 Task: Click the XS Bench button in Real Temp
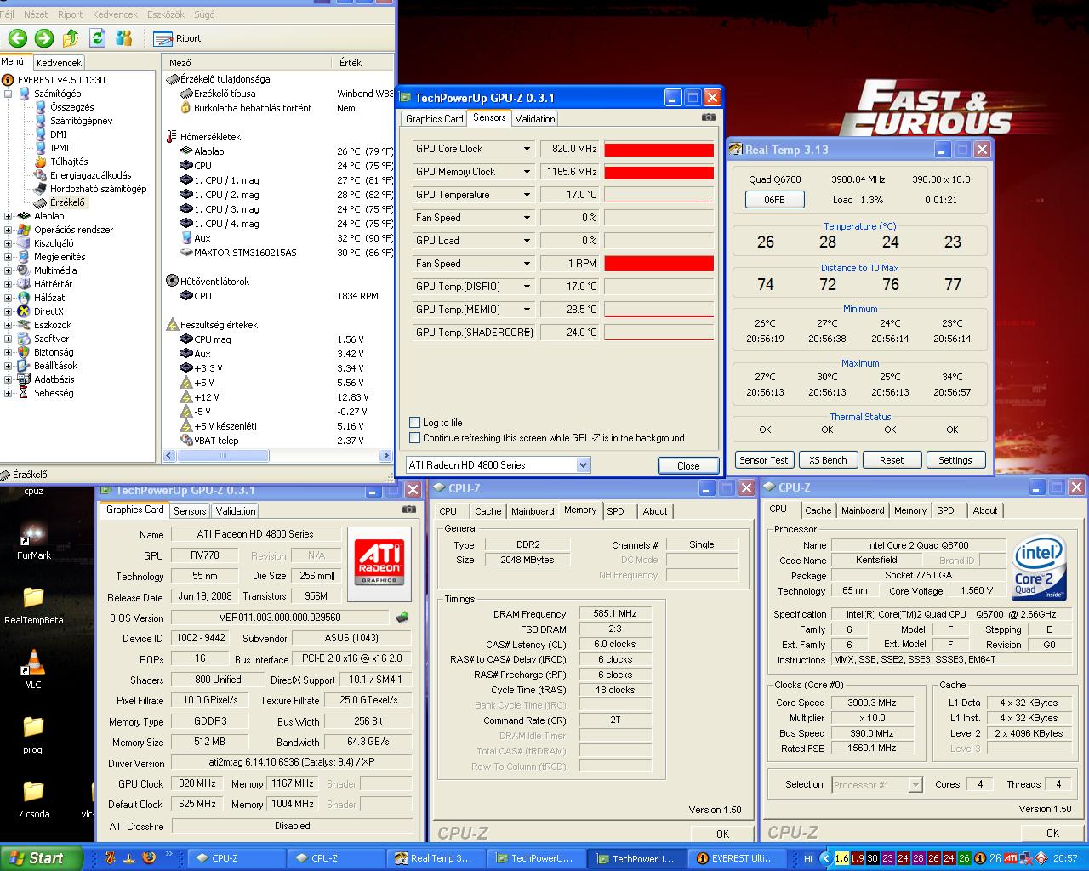(828, 460)
